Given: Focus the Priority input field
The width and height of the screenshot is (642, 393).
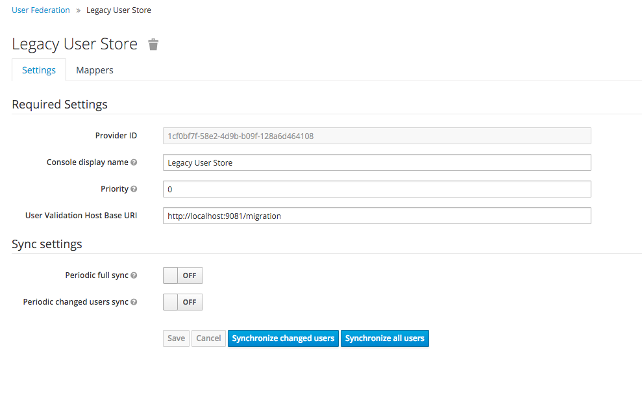Looking at the screenshot, I should point(377,189).
